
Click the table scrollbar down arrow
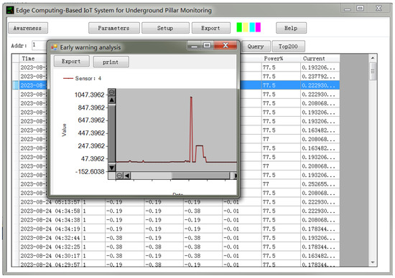373,262
